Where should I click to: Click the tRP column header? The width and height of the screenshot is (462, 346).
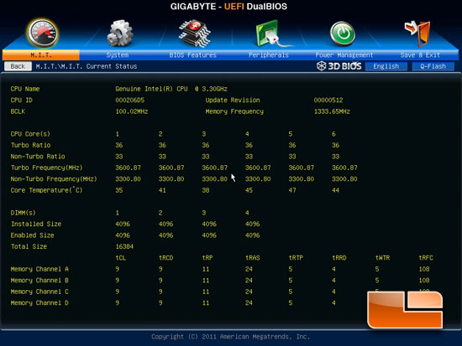point(207,258)
